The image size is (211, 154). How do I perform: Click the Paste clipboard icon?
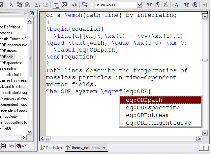[x=27, y=5]
